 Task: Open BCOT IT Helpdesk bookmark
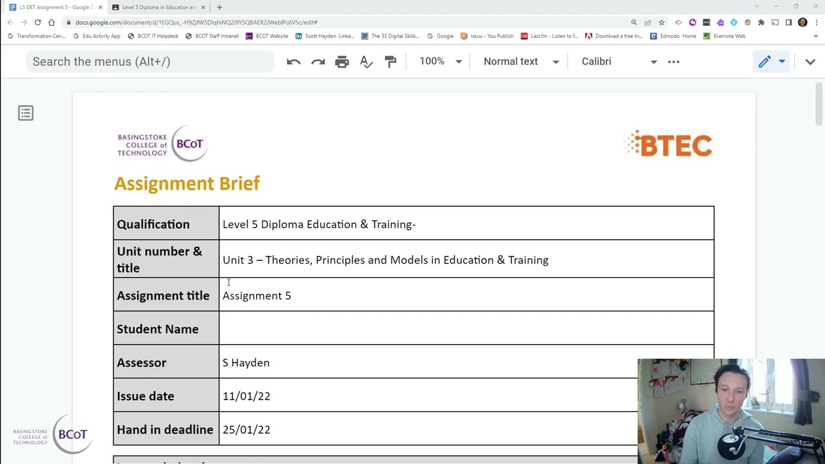153,36
